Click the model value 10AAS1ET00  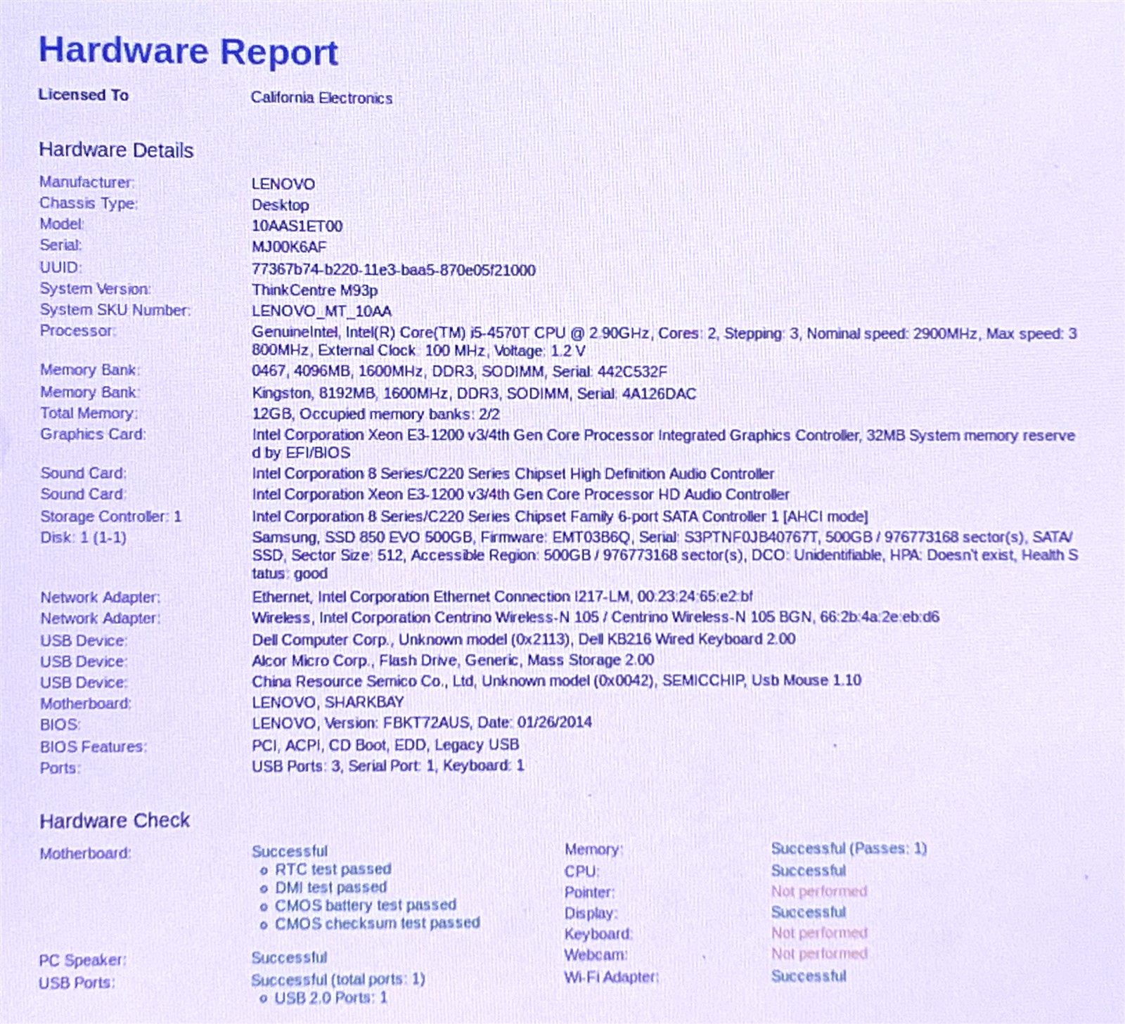(297, 226)
